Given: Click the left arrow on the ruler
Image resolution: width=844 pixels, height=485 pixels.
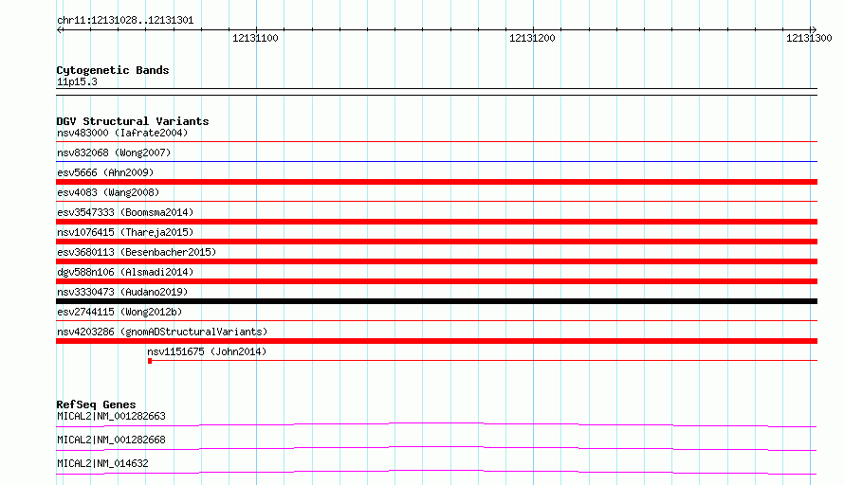Looking at the screenshot, I should [60, 29].
